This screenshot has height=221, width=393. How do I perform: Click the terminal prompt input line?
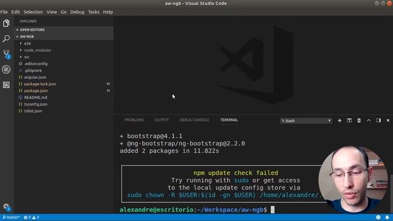coord(197,210)
